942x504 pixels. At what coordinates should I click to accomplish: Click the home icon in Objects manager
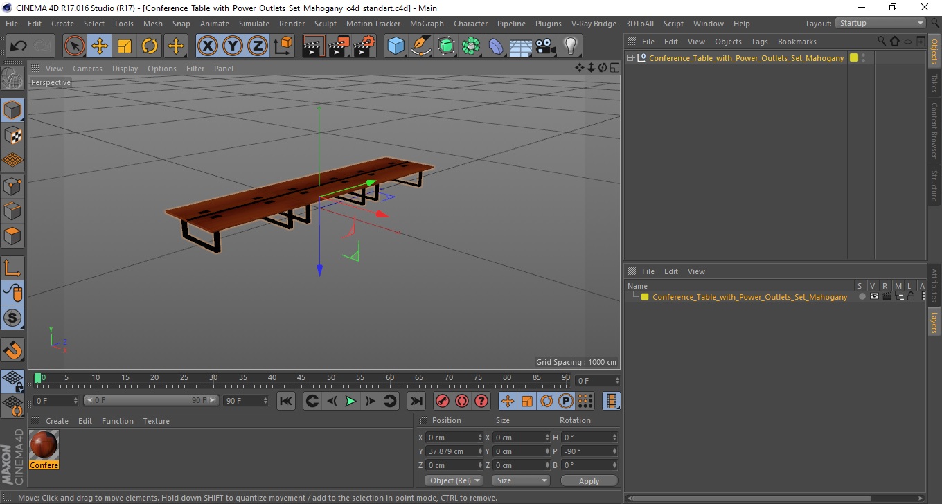(895, 42)
